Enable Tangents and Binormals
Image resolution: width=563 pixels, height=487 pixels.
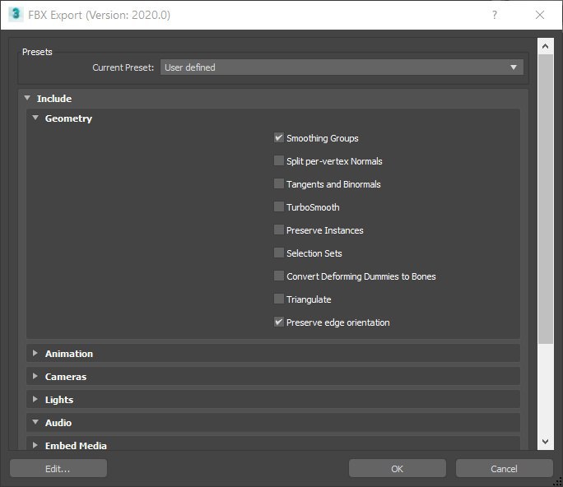pyautogui.click(x=279, y=183)
